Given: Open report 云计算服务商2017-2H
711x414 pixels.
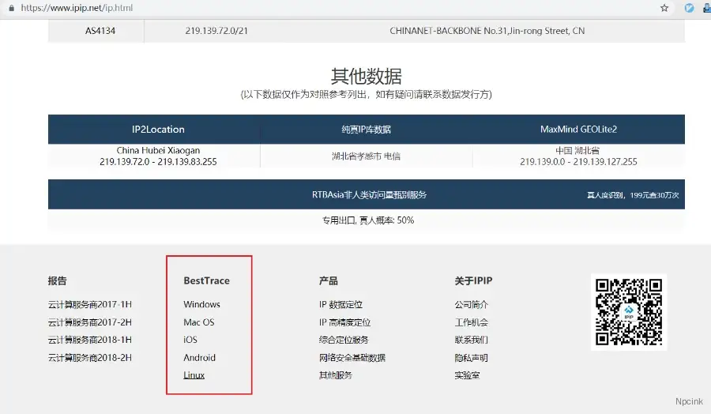Looking at the screenshot, I should coord(90,322).
